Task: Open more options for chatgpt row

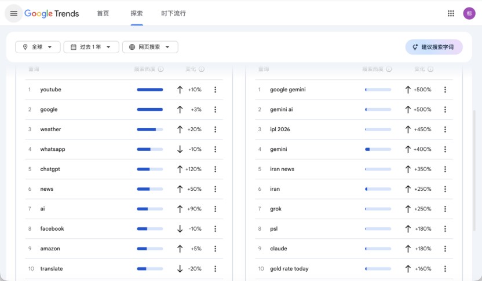Action: click(215, 169)
